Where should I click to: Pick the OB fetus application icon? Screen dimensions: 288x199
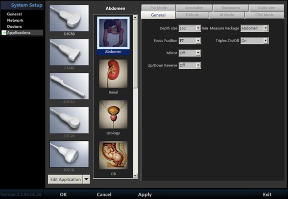[113, 155]
